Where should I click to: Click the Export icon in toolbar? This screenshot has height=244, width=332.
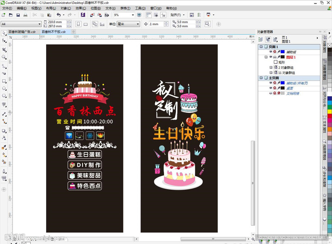pos(100,15)
